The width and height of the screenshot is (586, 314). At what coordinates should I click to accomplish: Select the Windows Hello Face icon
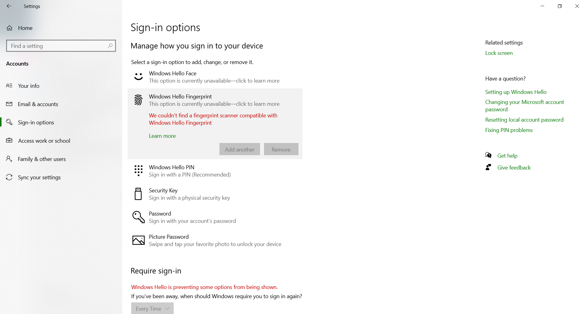(x=138, y=77)
